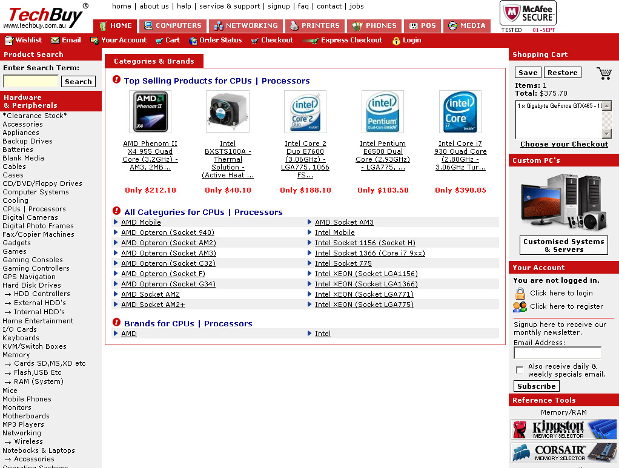Select the PHONES tab
The height and width of the screenshot is (468, 619).
click(374, 26)
